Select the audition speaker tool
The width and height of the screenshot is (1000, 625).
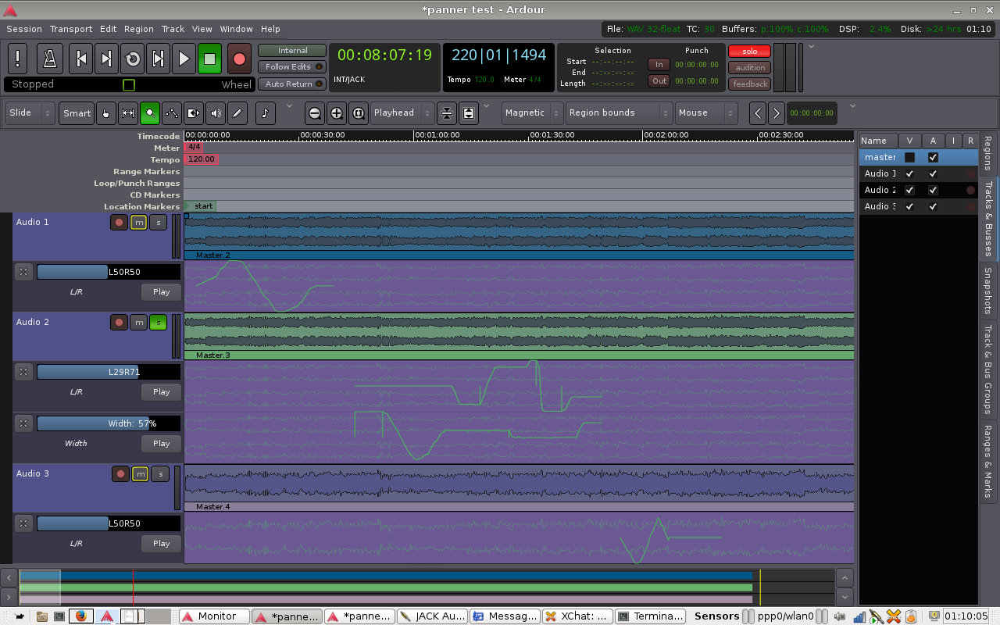[x=216, y=113]
